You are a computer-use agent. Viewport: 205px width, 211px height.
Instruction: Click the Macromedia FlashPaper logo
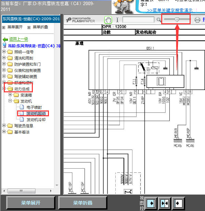click(x=80, y=20)
